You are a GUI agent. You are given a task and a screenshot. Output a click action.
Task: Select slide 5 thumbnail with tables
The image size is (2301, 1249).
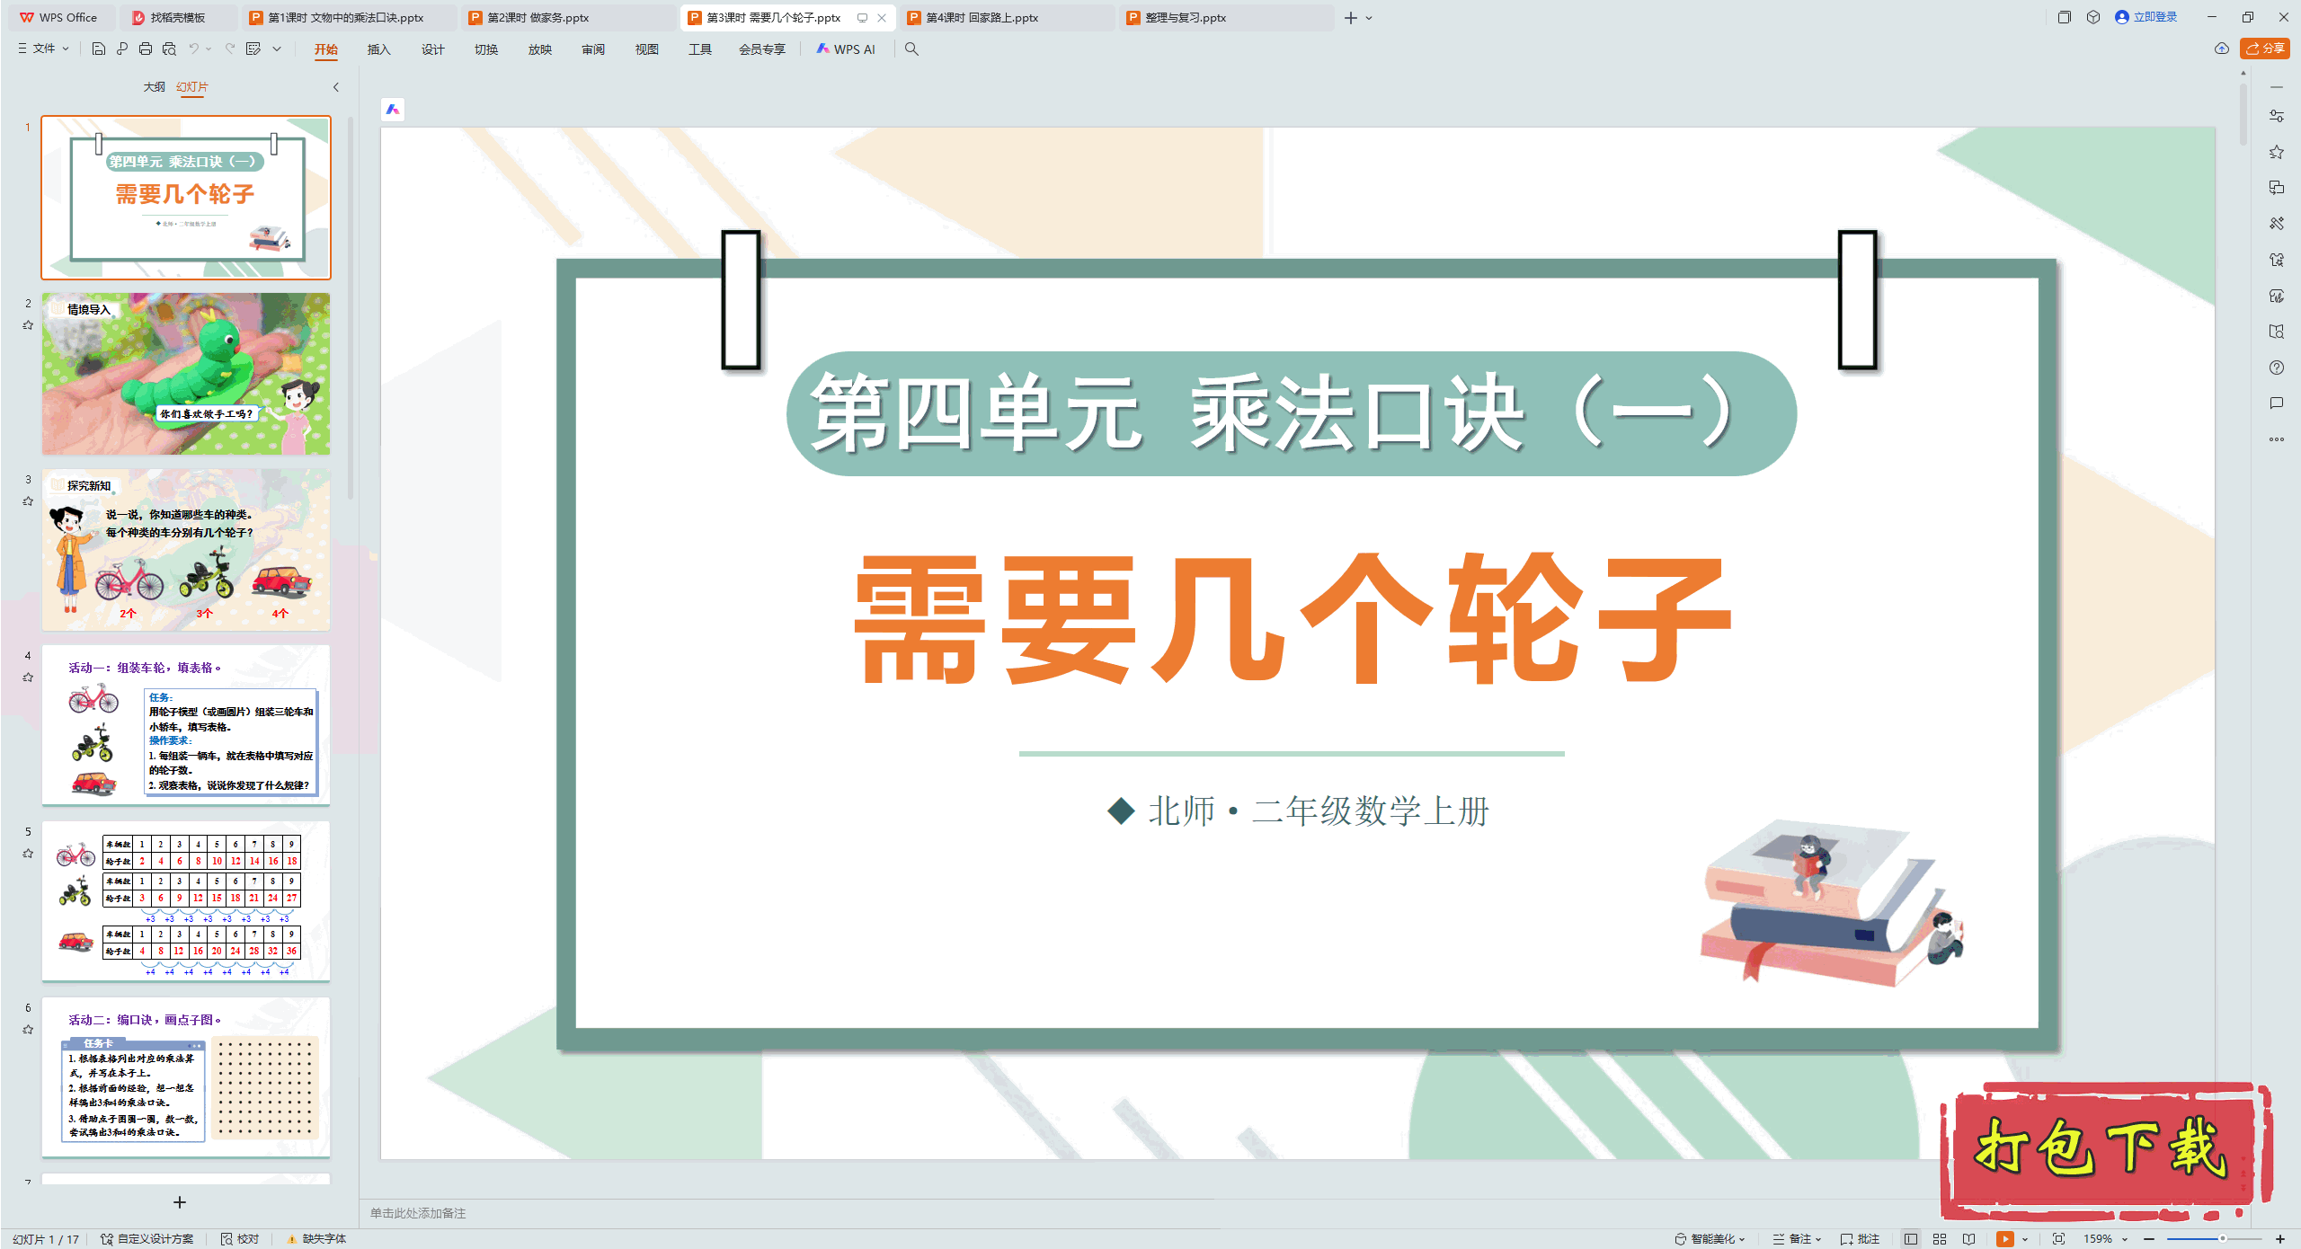(186, 900)
